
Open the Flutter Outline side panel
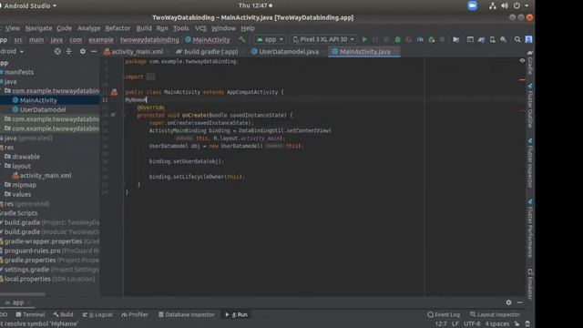[x=530, y=106]
